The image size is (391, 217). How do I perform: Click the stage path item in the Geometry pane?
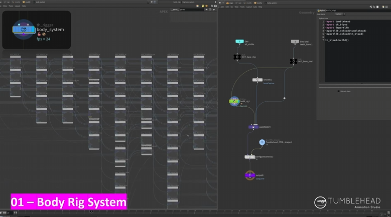click(x=229, y=3)
